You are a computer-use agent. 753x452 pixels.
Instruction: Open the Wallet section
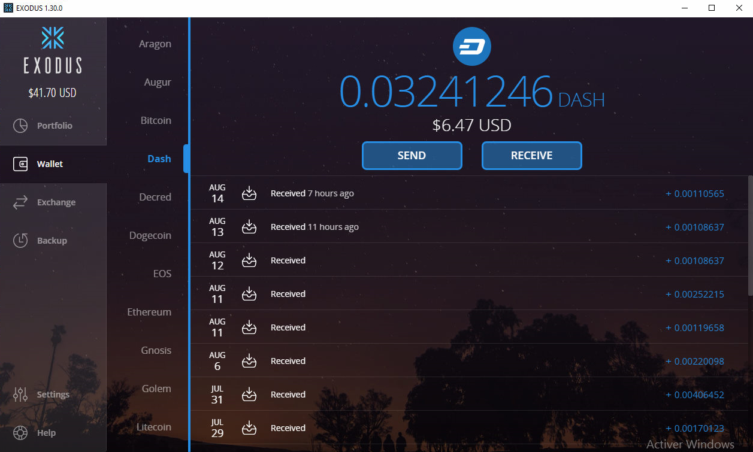[53, 164]
